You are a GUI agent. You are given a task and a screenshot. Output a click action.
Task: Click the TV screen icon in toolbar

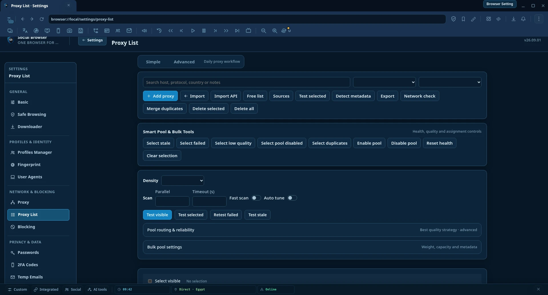[x=248, y=31]
